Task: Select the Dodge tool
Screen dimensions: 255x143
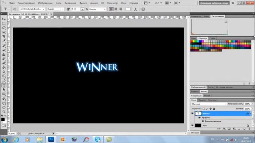Action: tap(4, 76)
